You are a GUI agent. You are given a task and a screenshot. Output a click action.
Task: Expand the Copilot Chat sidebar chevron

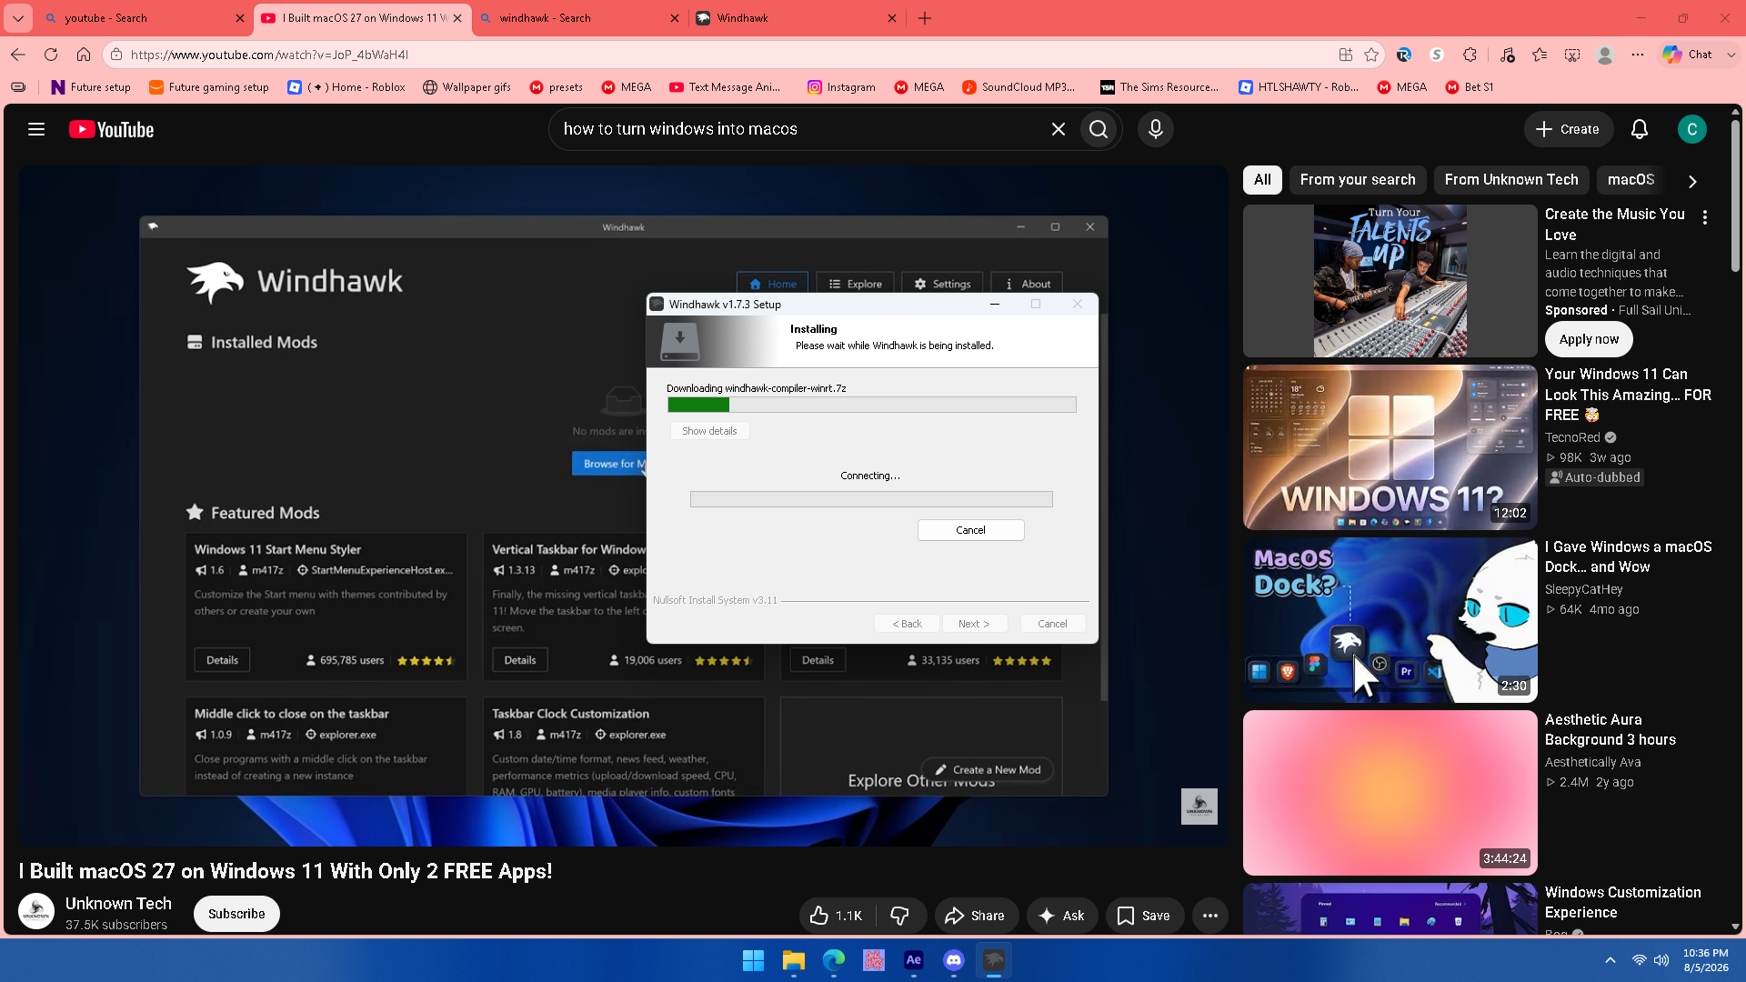coord(1731,55)
